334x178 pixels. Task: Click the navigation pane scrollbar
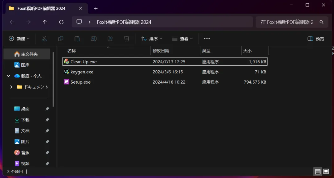pyautogui.click(x=53, y=79)
